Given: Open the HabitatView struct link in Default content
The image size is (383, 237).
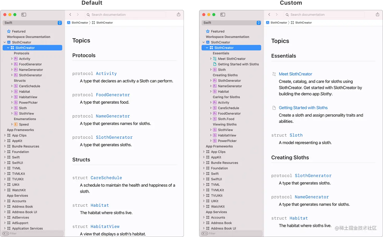Looking at the screenshot, I should [105, 227].
